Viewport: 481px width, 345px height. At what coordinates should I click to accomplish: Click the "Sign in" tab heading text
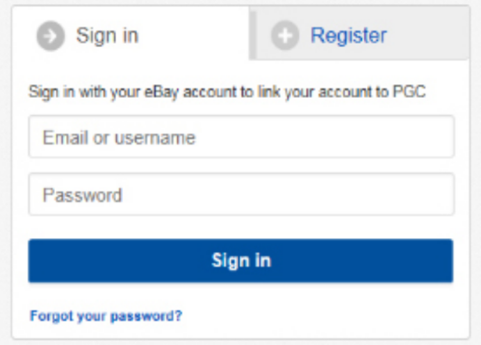click(x=107, y=35)
